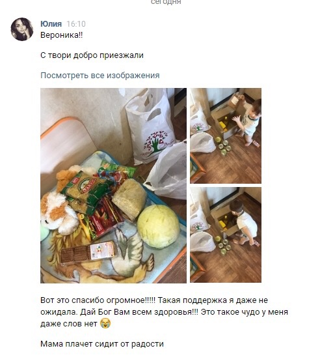Click Мама плачет сидит от радости text
320x359 pixels.
[x=102, y=343]
